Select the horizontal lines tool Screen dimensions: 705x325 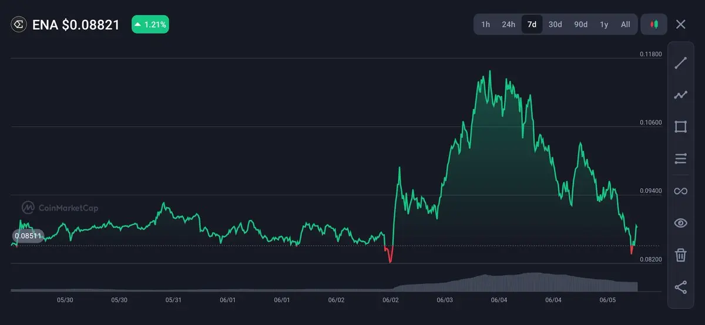pos(680,159)
